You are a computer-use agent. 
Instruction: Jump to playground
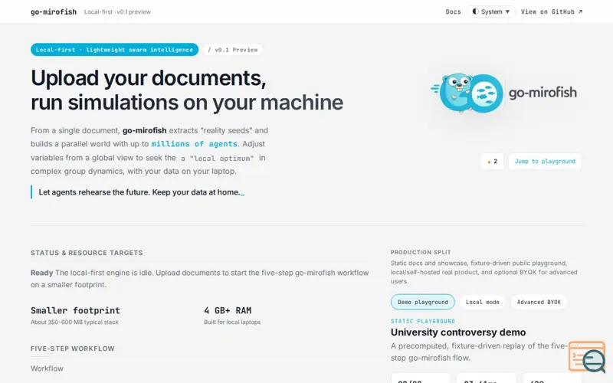tap(545, 161)
